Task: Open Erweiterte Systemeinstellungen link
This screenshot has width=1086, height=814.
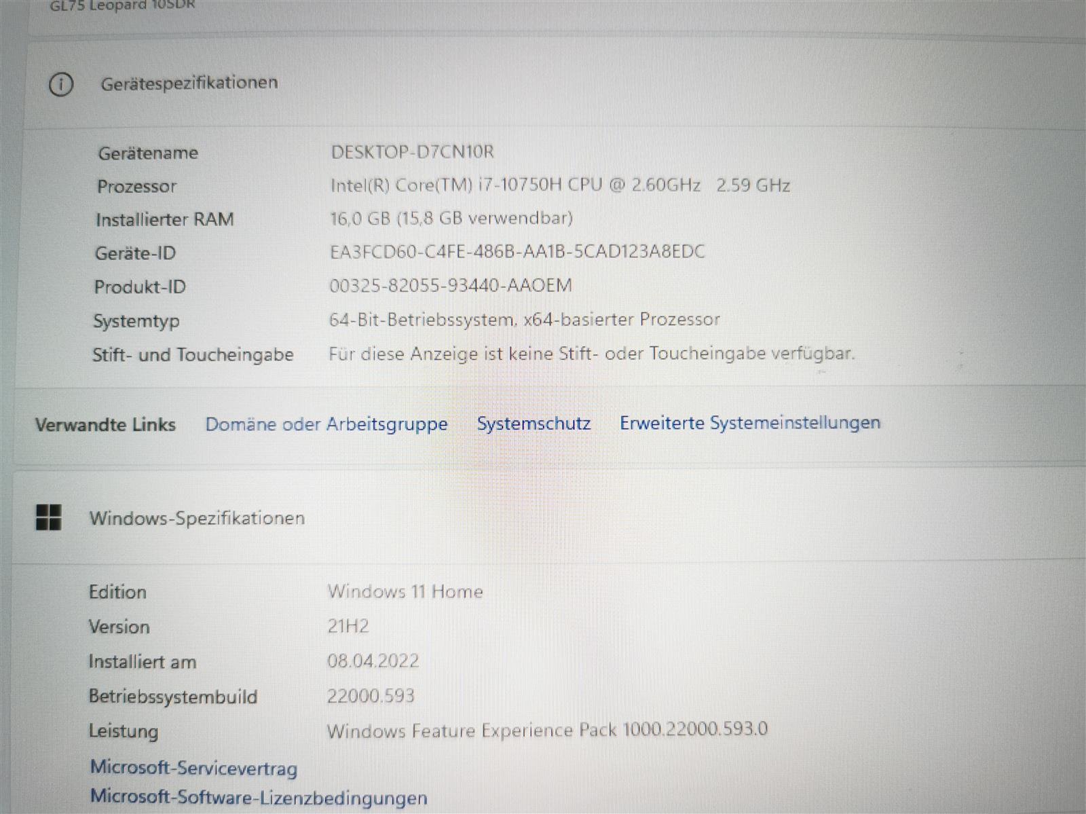Action: (x=749, y=422)
